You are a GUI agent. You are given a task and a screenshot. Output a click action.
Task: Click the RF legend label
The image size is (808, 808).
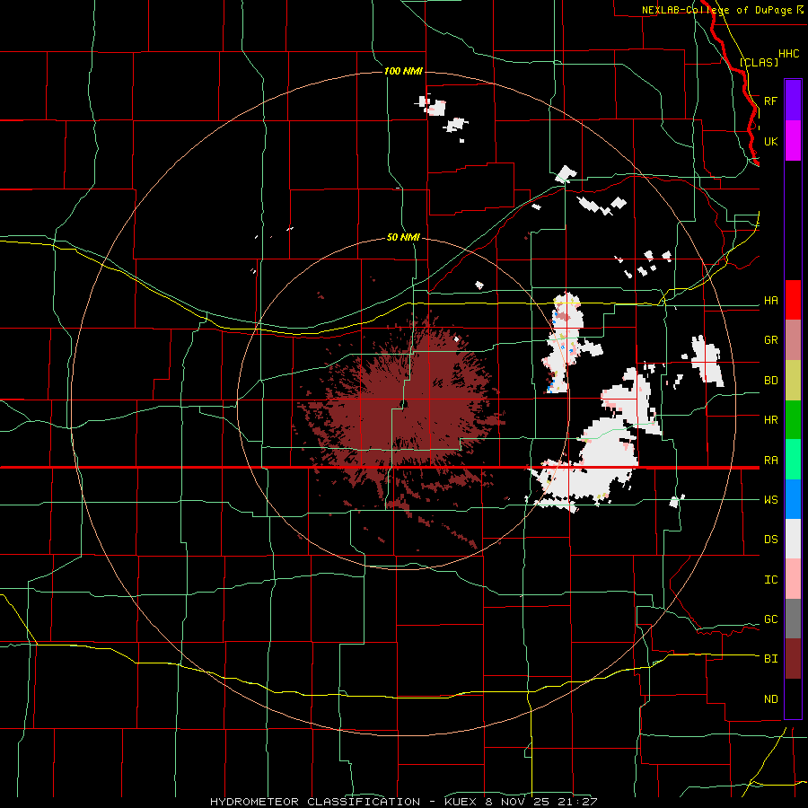[770, 101]
